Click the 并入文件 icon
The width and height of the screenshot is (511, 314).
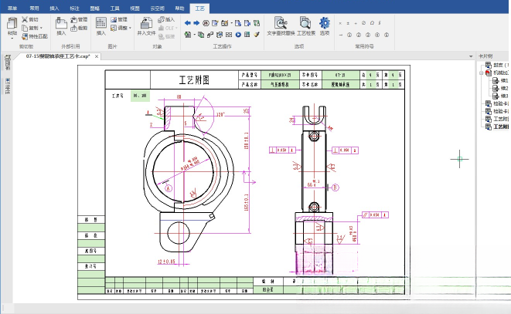tap(146, 26)
